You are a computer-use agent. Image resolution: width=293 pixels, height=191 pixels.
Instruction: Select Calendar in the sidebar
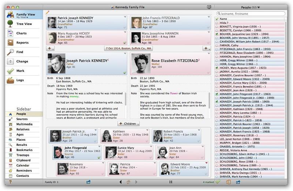coord(23,165)
